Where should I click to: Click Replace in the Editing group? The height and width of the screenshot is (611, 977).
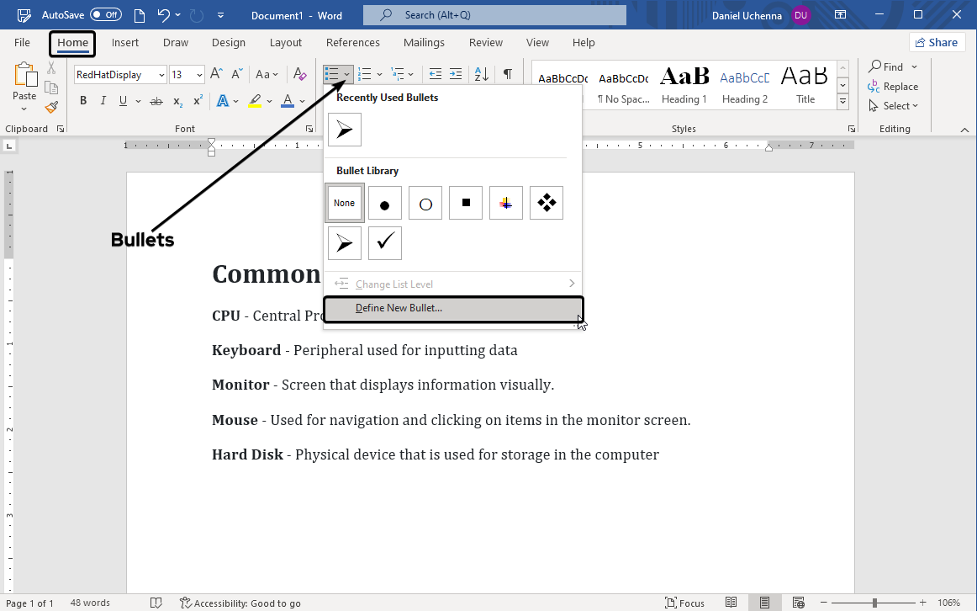point(893,87)
